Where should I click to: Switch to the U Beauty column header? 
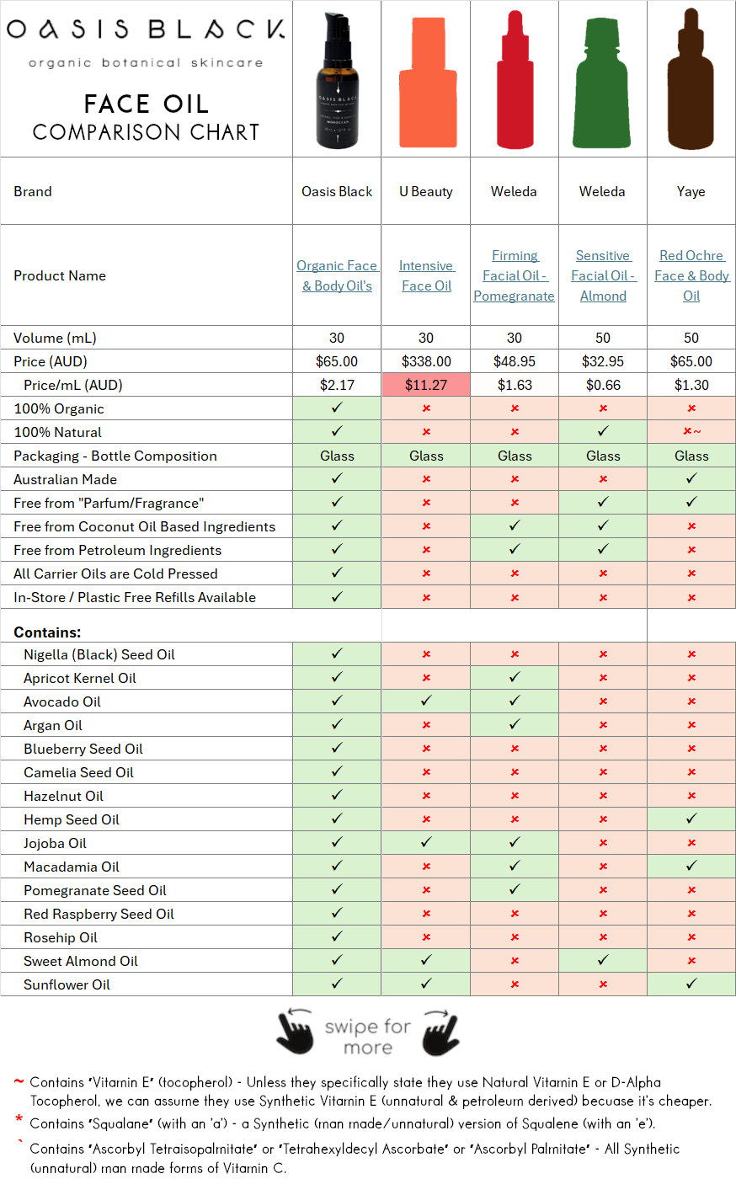[425, 191]
